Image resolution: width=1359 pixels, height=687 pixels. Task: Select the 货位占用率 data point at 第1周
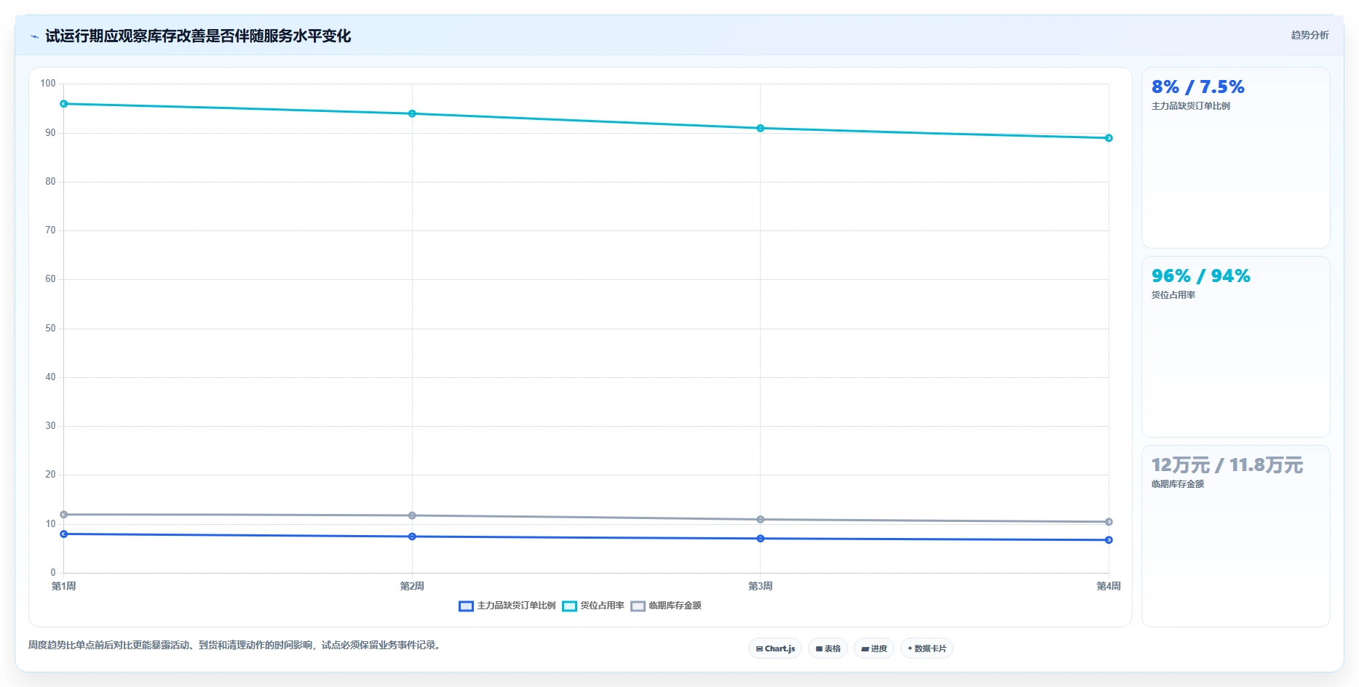pyautogui.click(x=64, y=104)
